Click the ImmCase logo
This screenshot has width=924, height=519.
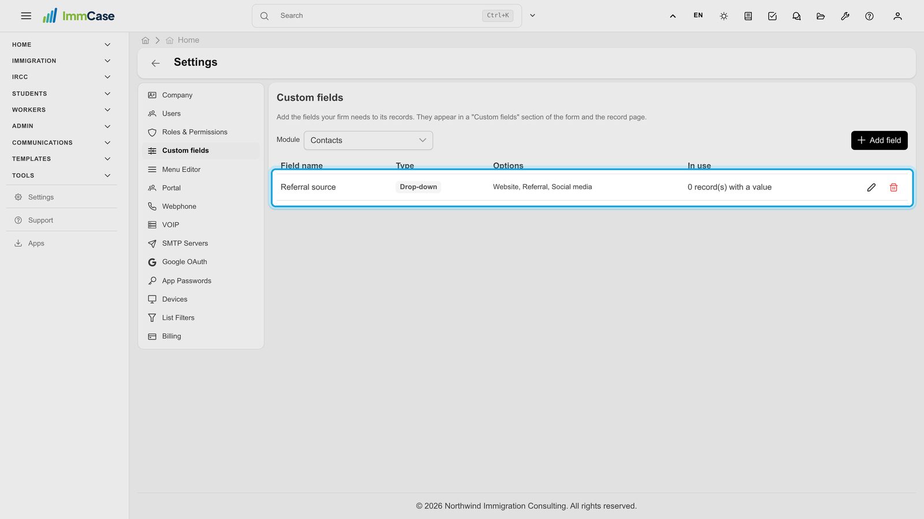[79, 16]
